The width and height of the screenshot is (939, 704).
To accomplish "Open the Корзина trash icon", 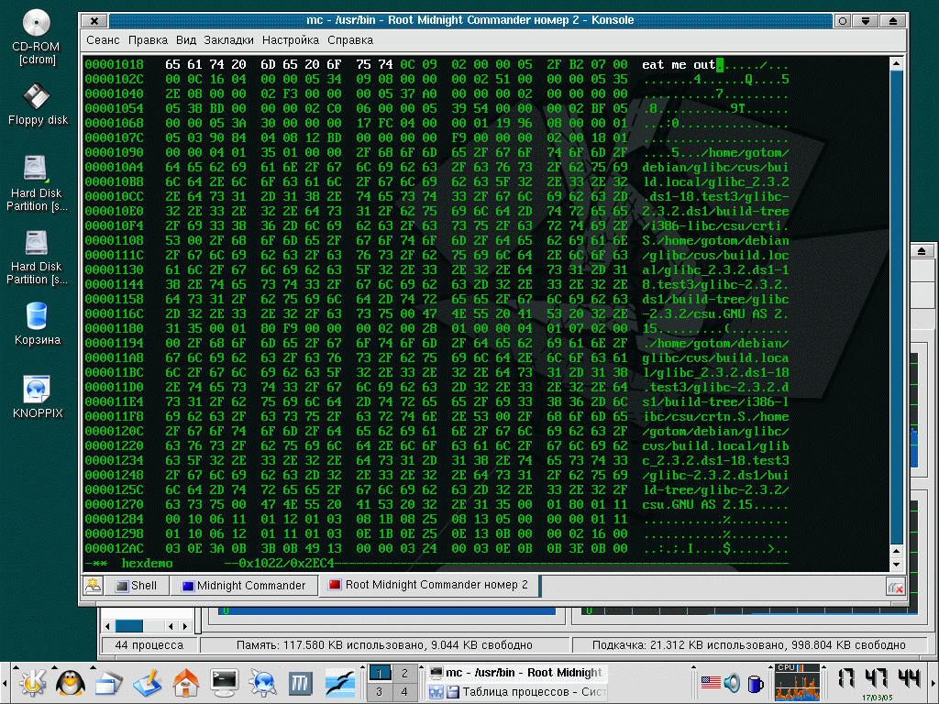I will point(37,324).
